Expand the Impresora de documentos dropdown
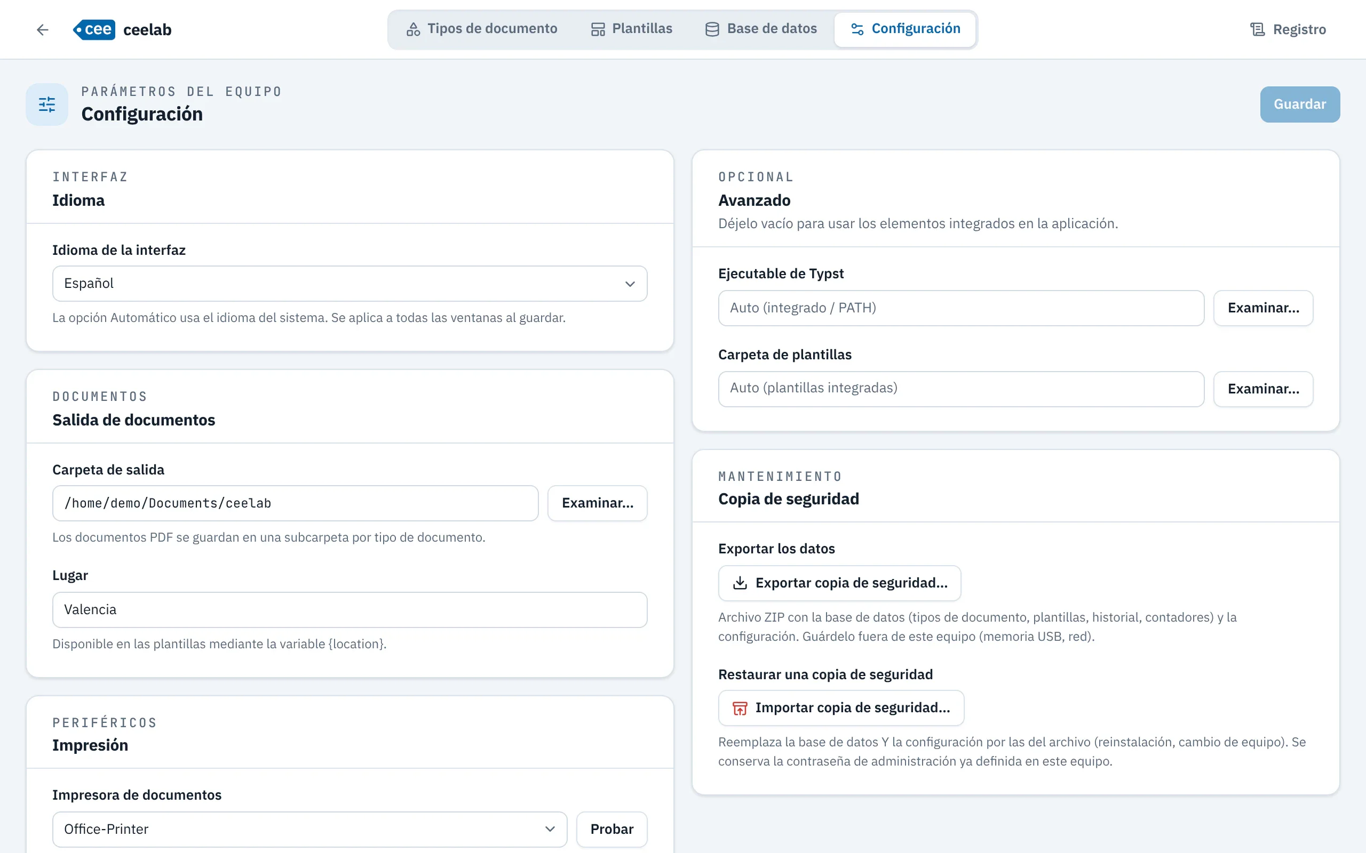This screenshot has height=853, width=1366. pos(309,828)
